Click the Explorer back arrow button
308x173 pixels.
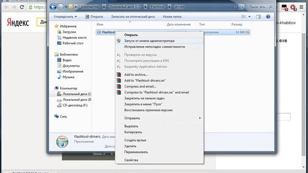pyautogui.click(x=53, y=7)
